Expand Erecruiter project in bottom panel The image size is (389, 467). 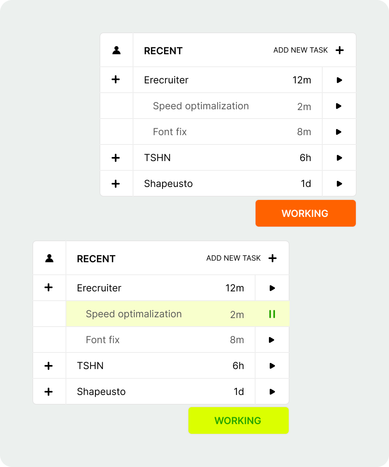pos(49,288)
